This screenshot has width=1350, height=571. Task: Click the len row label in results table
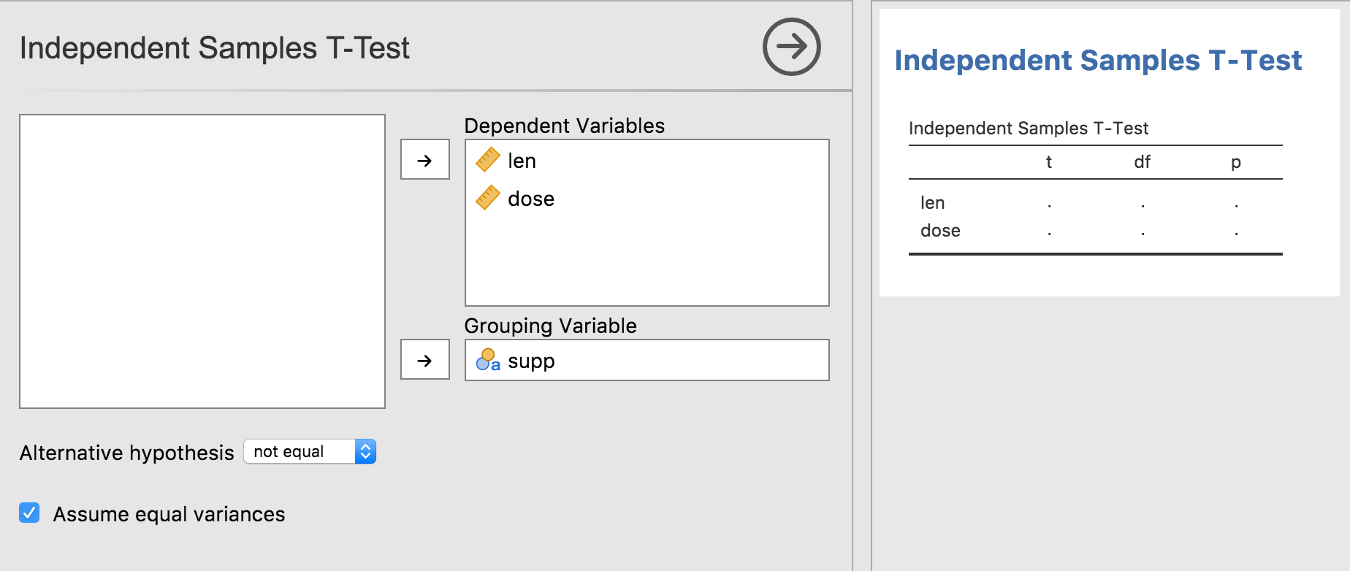click(932, 203)
